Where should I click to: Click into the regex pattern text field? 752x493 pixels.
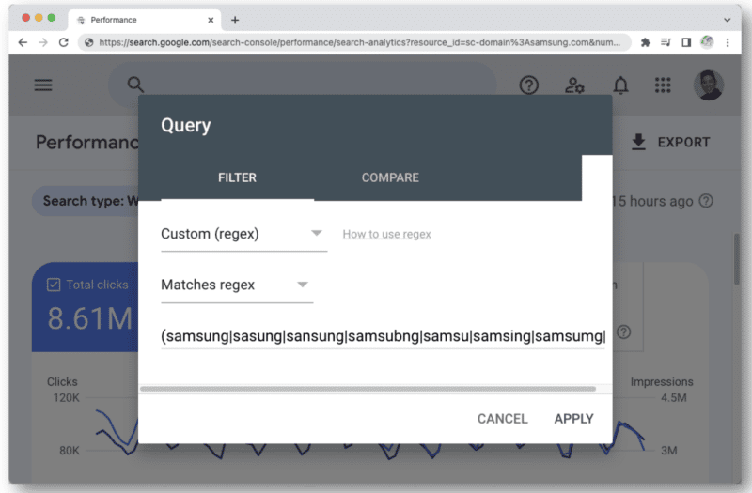click(x=381, y=336)
